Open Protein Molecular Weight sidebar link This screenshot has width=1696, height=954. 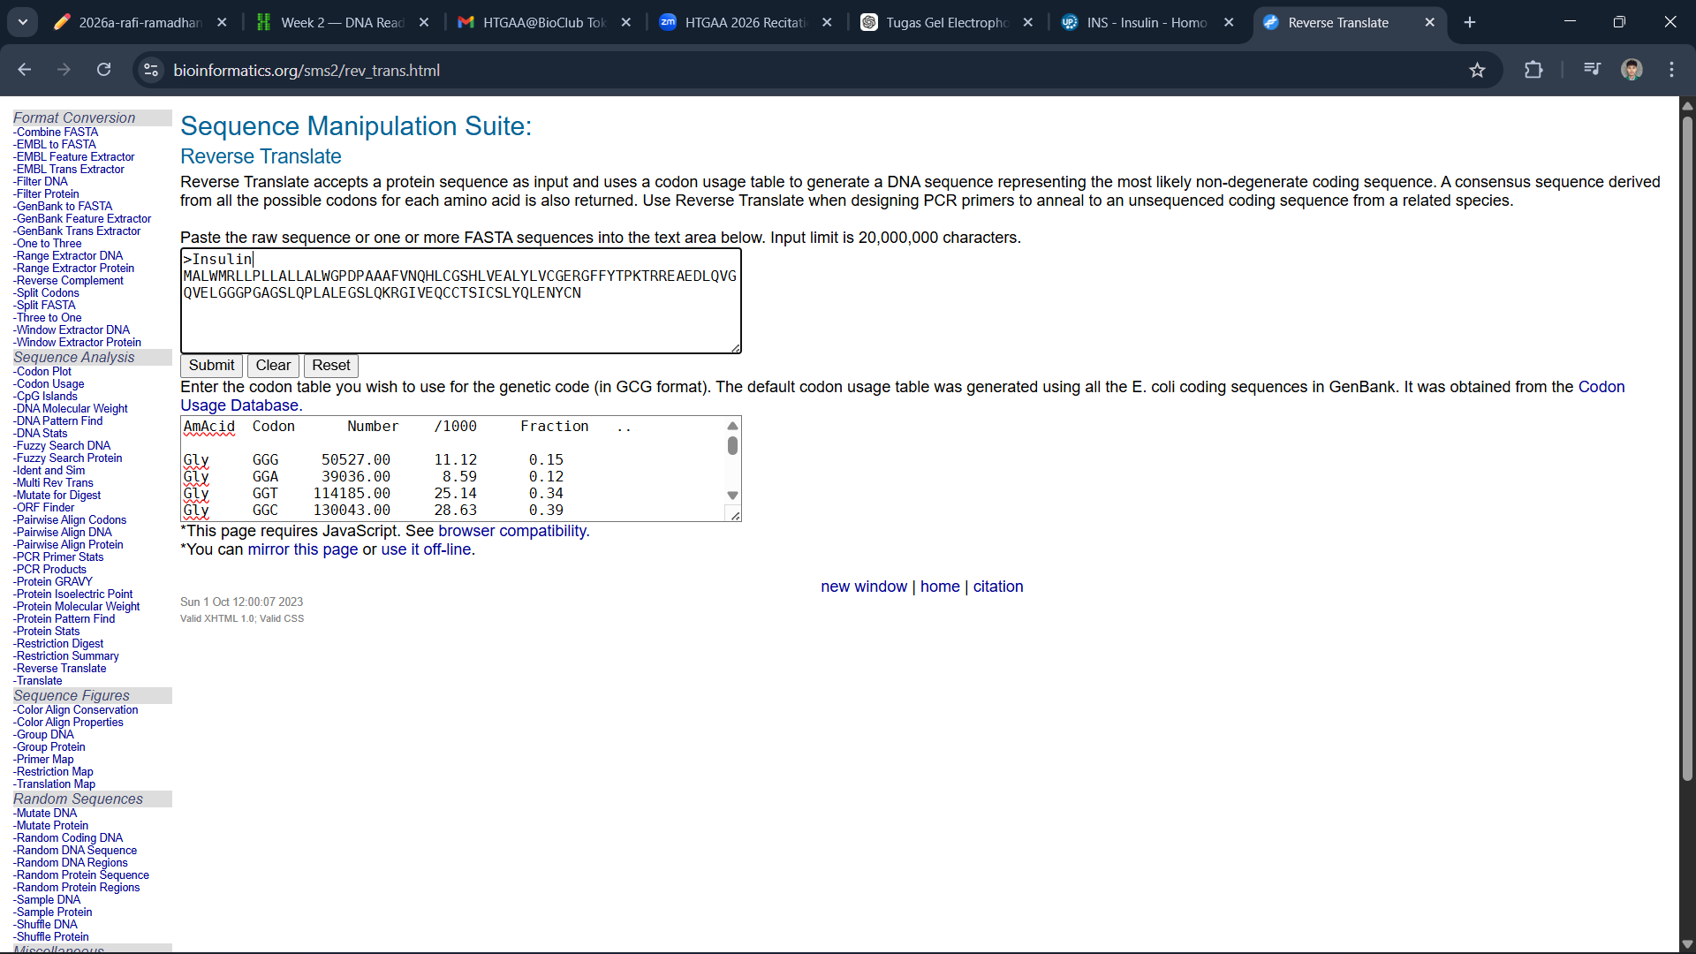78,607
